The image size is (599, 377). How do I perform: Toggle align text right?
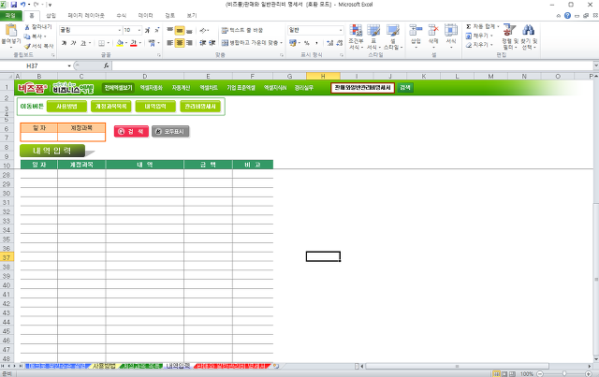[x=189, y=43]
